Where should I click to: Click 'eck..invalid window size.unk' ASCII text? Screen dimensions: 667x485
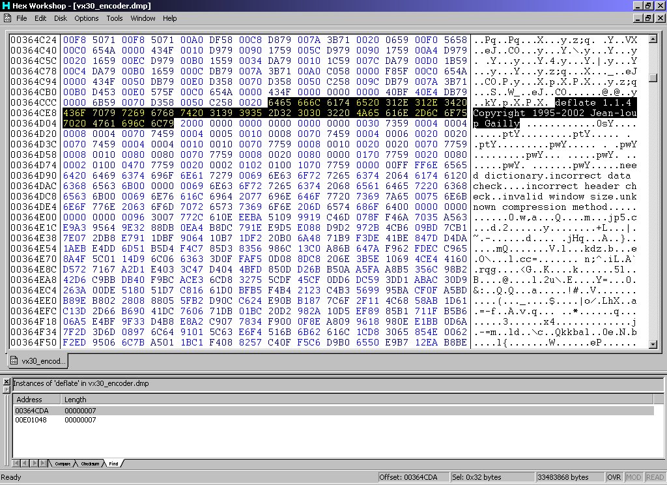click(555, 196)
